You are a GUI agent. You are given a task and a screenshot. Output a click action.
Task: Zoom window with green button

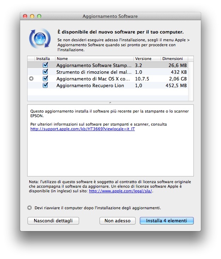(39, 16)
